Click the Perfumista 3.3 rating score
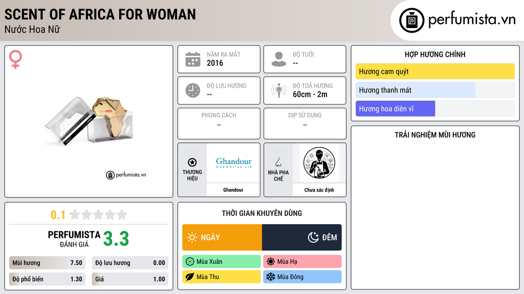 pos(116,239)
